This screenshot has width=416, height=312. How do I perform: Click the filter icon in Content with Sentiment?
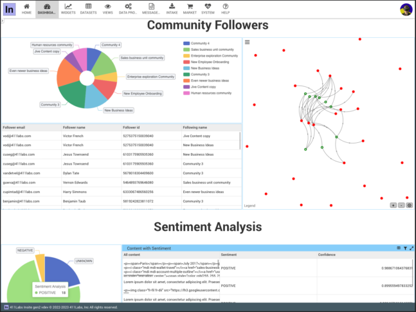(405, 248)
